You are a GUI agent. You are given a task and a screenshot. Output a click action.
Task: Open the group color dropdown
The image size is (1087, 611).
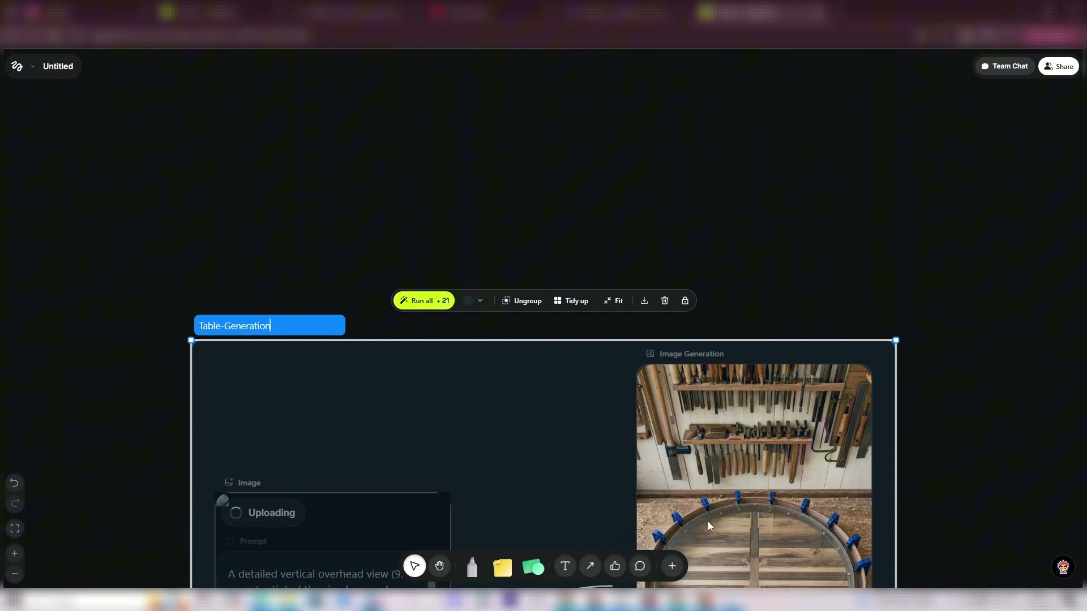point(480,301)
